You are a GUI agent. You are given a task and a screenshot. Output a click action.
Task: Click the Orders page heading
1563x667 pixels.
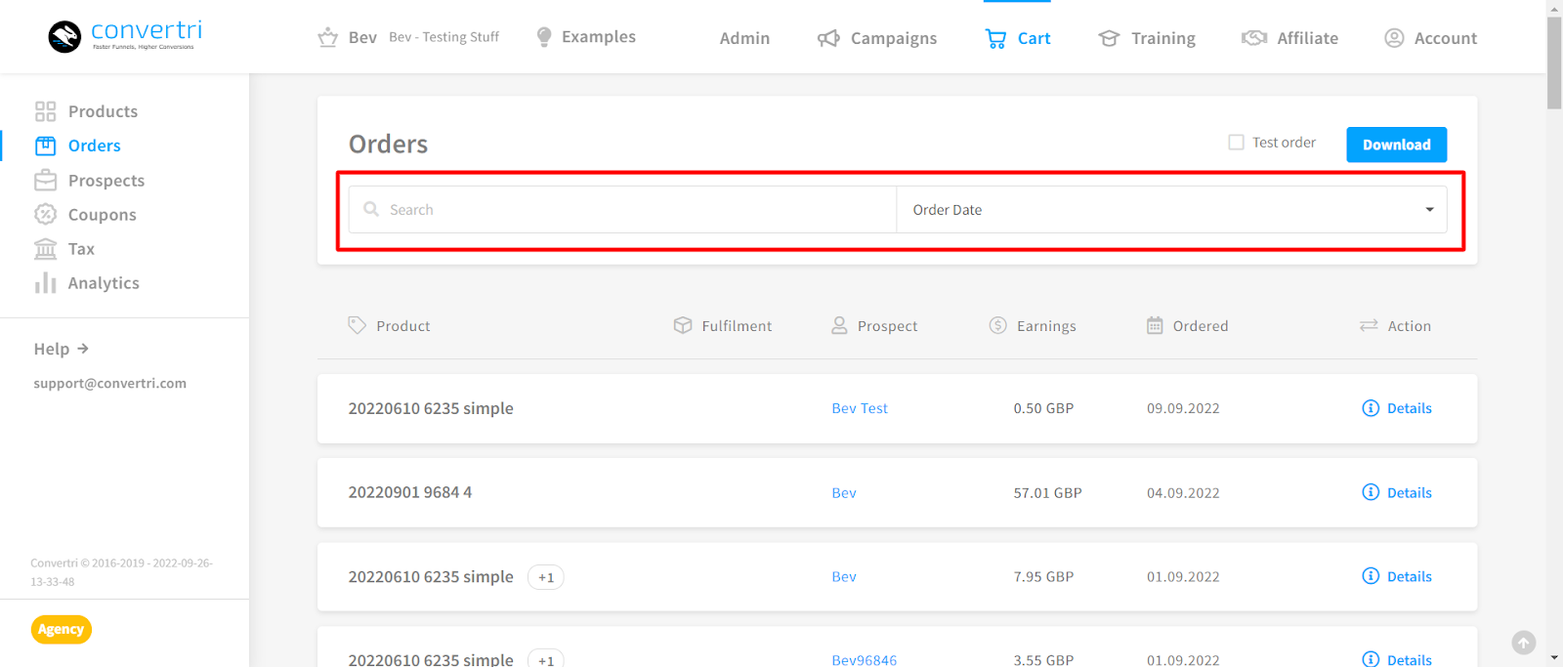[388, 144]
